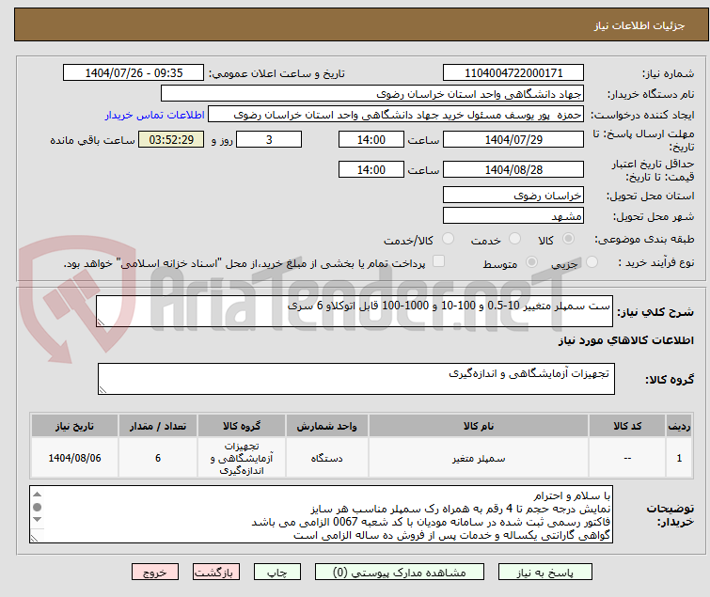Click the 'بازگشت' back button
The height and width of the screenshot is (597, 710).
(215, 572)
